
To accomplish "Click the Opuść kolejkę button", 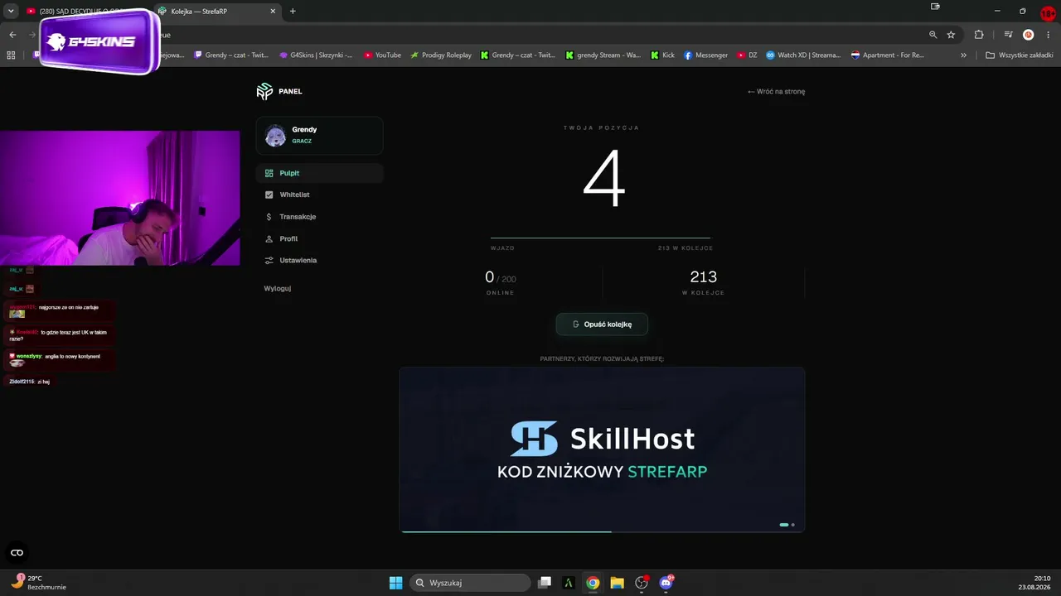I will (x=602, y=324).
